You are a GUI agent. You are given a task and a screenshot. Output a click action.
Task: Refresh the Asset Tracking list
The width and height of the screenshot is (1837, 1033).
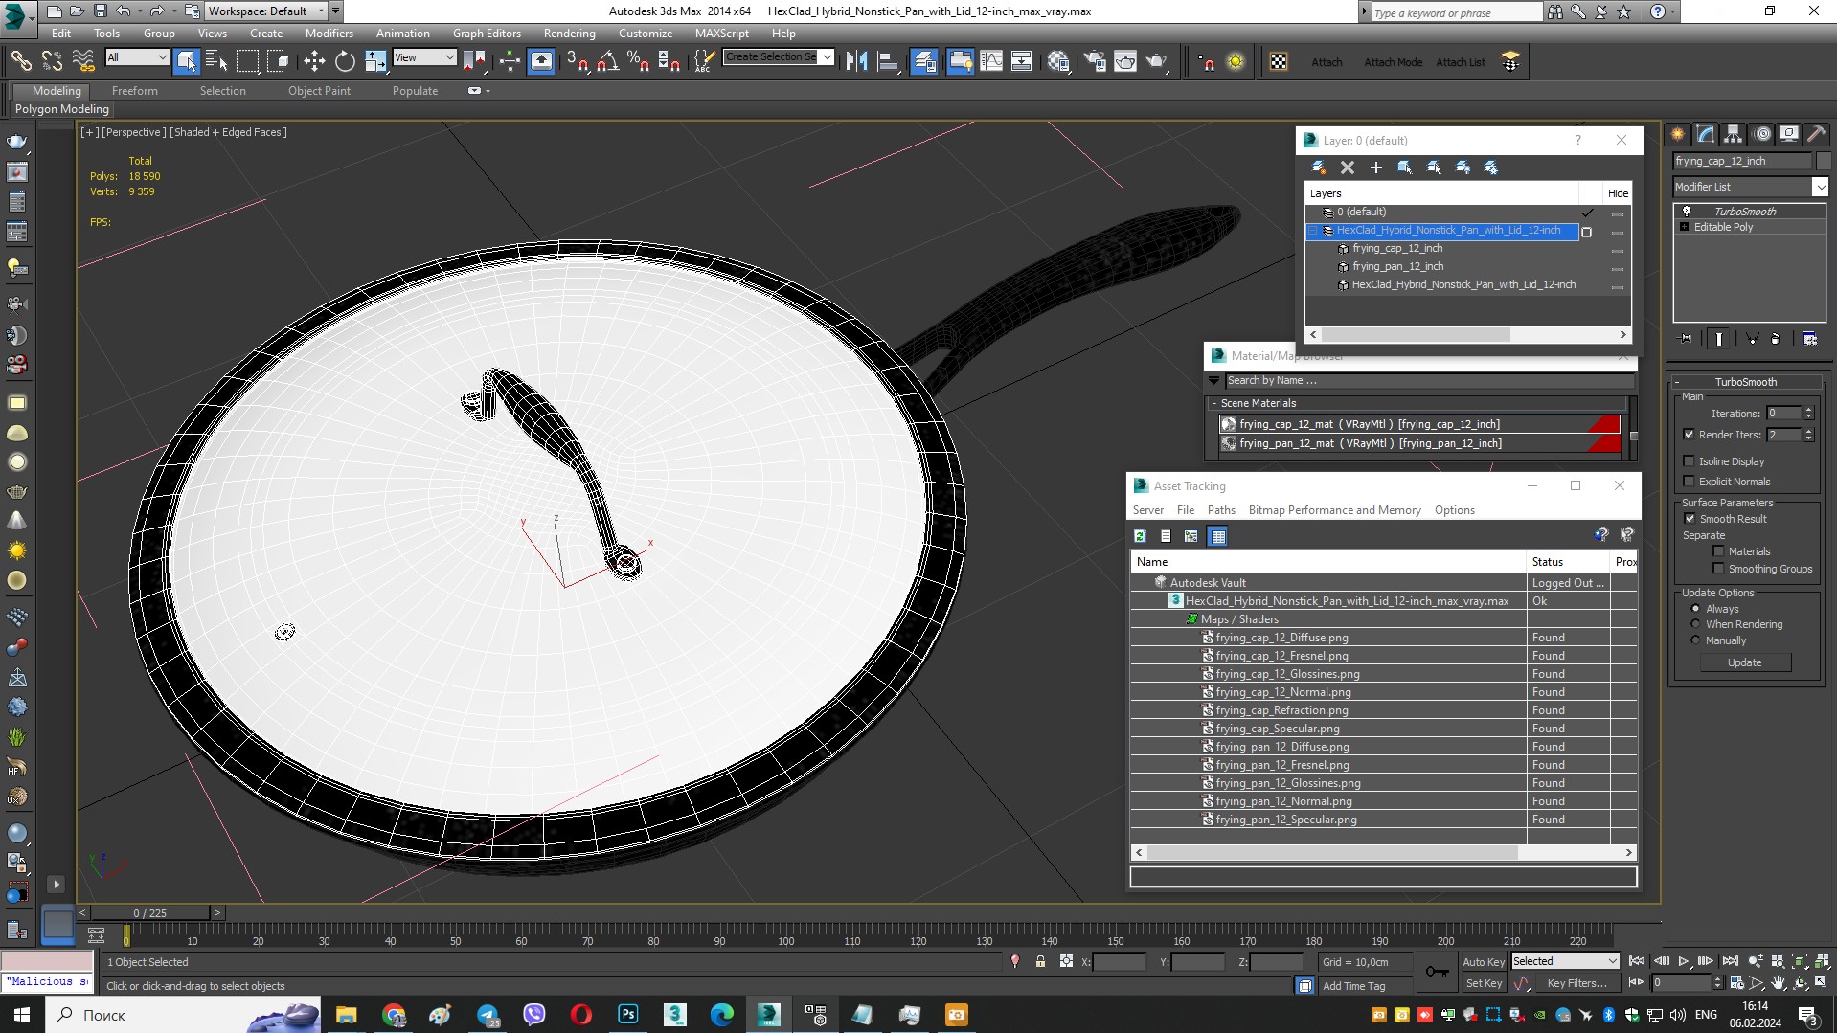pyautogui.click(x=1140, y=536)
